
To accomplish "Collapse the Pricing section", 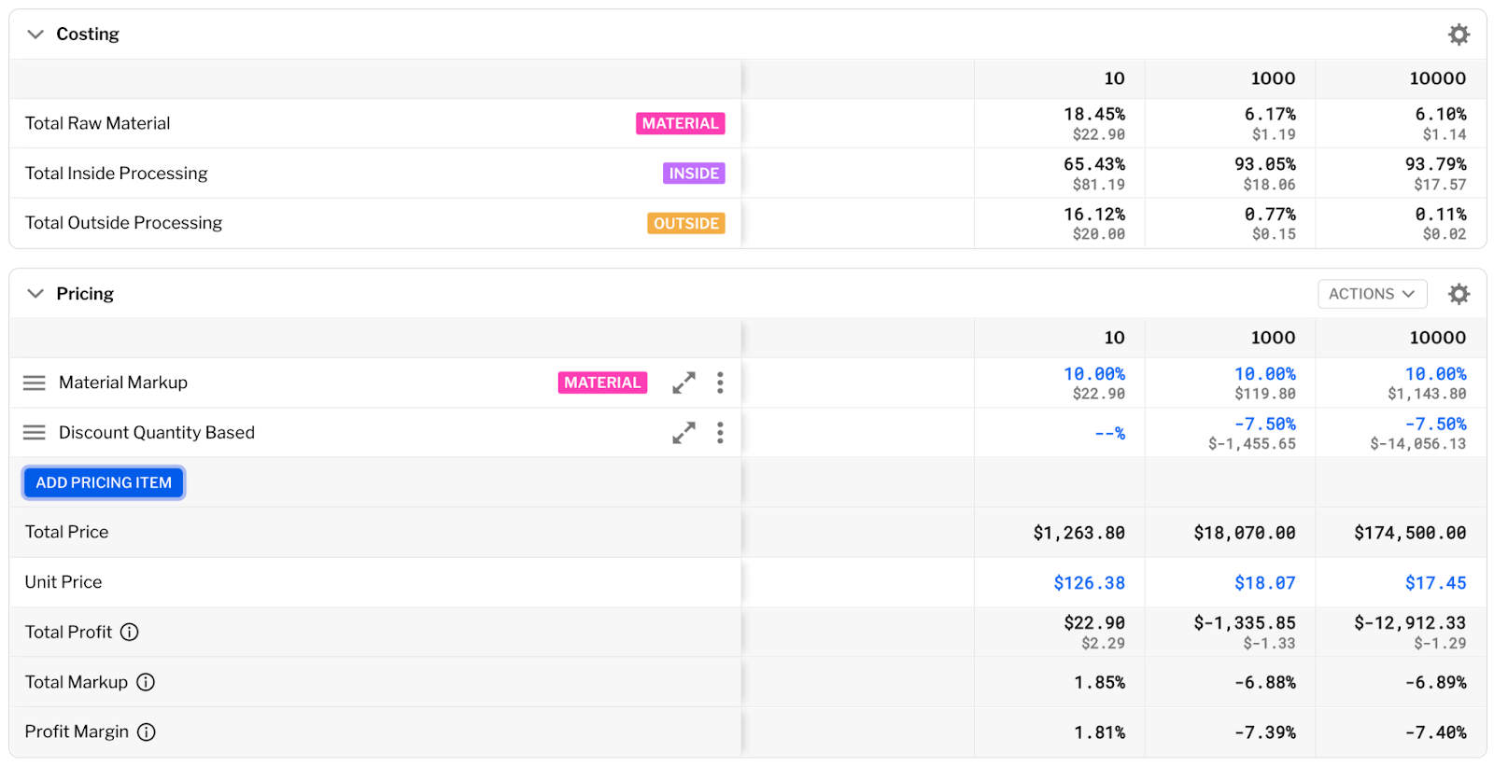I will [x=35, y=294].
